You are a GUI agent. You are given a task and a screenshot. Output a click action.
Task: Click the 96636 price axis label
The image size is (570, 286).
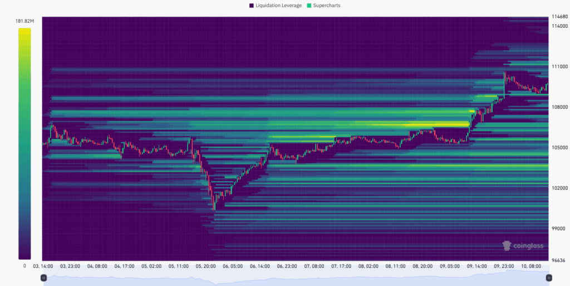point(558,260)
